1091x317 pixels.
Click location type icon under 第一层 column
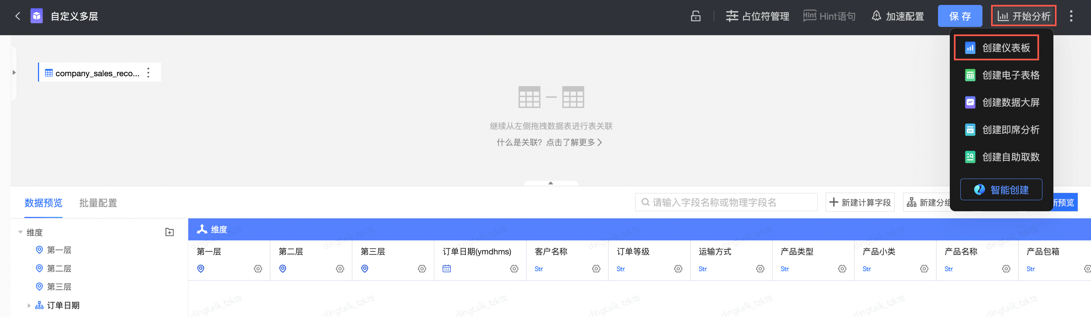(201, 269)
